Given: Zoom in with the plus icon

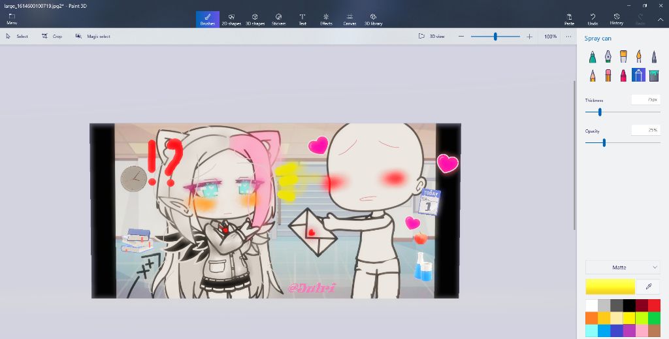Looking at the screenshot, I should [x=529, y=37].
